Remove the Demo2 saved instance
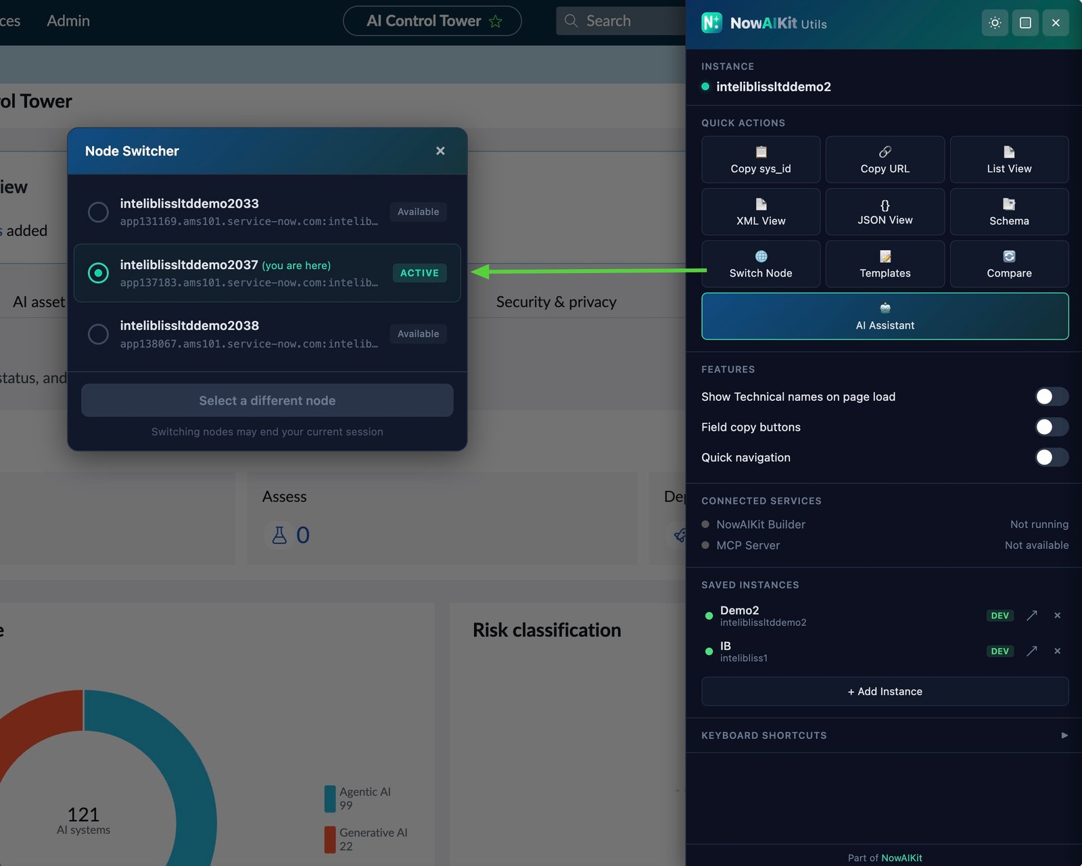 point(1057,615)
